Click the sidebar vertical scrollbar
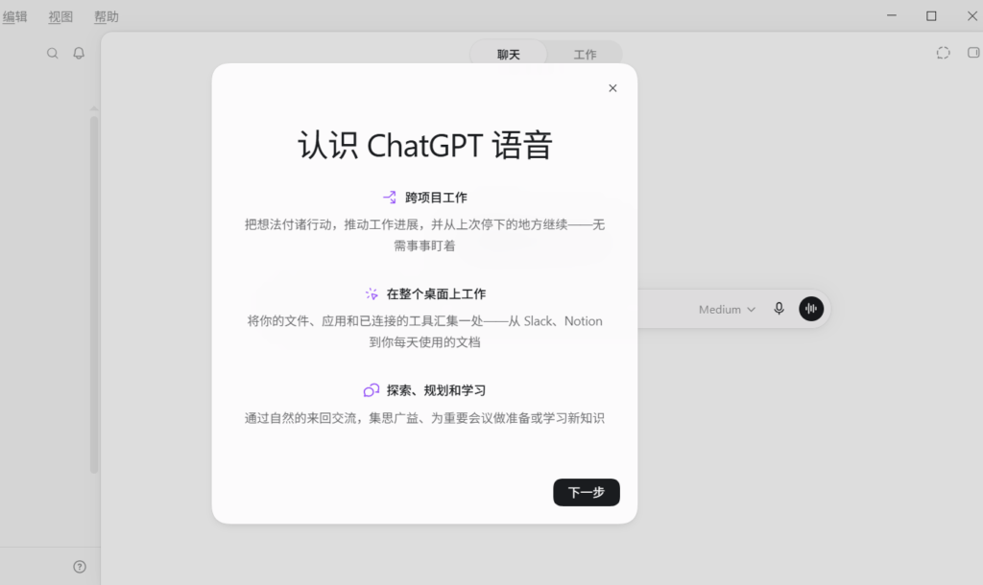983x585 pixels. (94, 294)
